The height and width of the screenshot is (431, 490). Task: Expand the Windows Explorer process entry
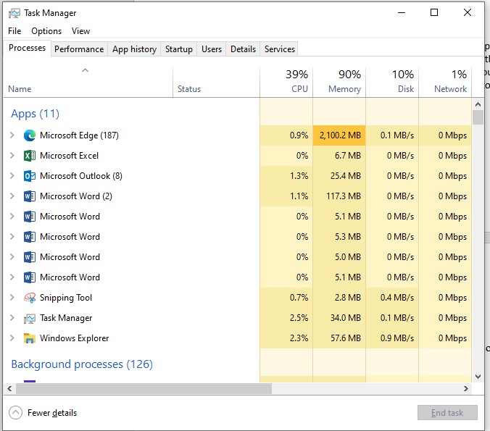click(x=12, y=338)
